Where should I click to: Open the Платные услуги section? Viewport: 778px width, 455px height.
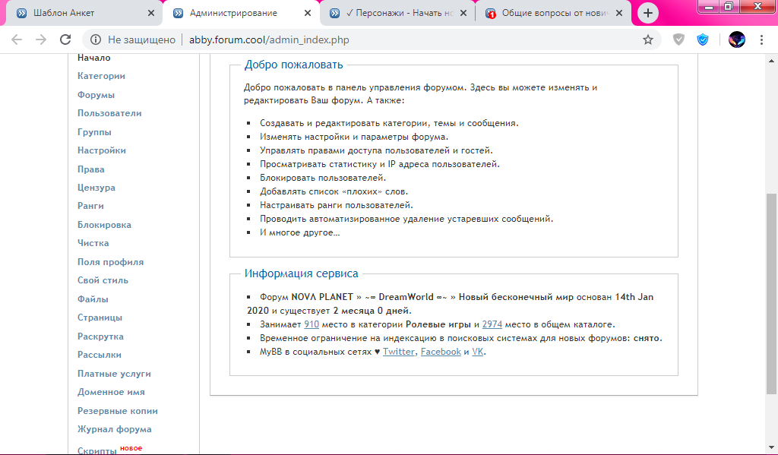pyautogui.click(x=114, y=374)
